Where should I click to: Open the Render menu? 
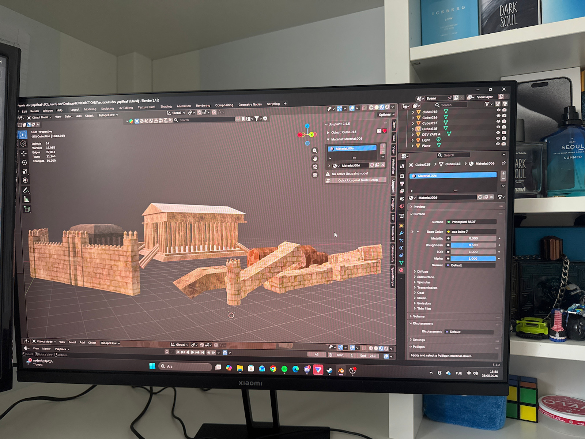click(35, 111)
